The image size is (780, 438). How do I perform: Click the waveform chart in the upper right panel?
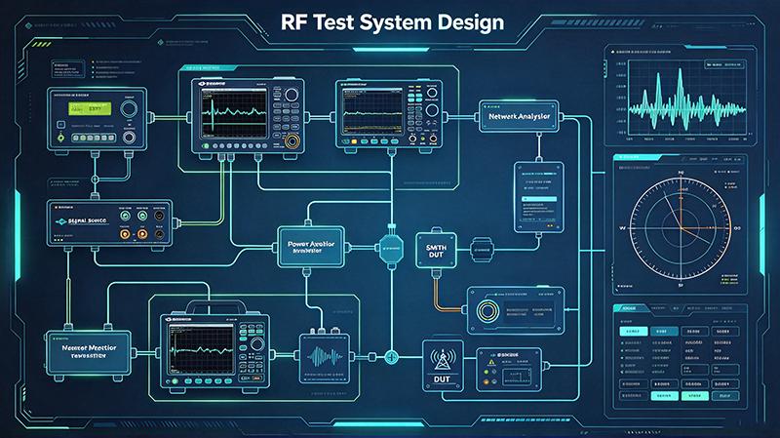(x=687, y=96)
